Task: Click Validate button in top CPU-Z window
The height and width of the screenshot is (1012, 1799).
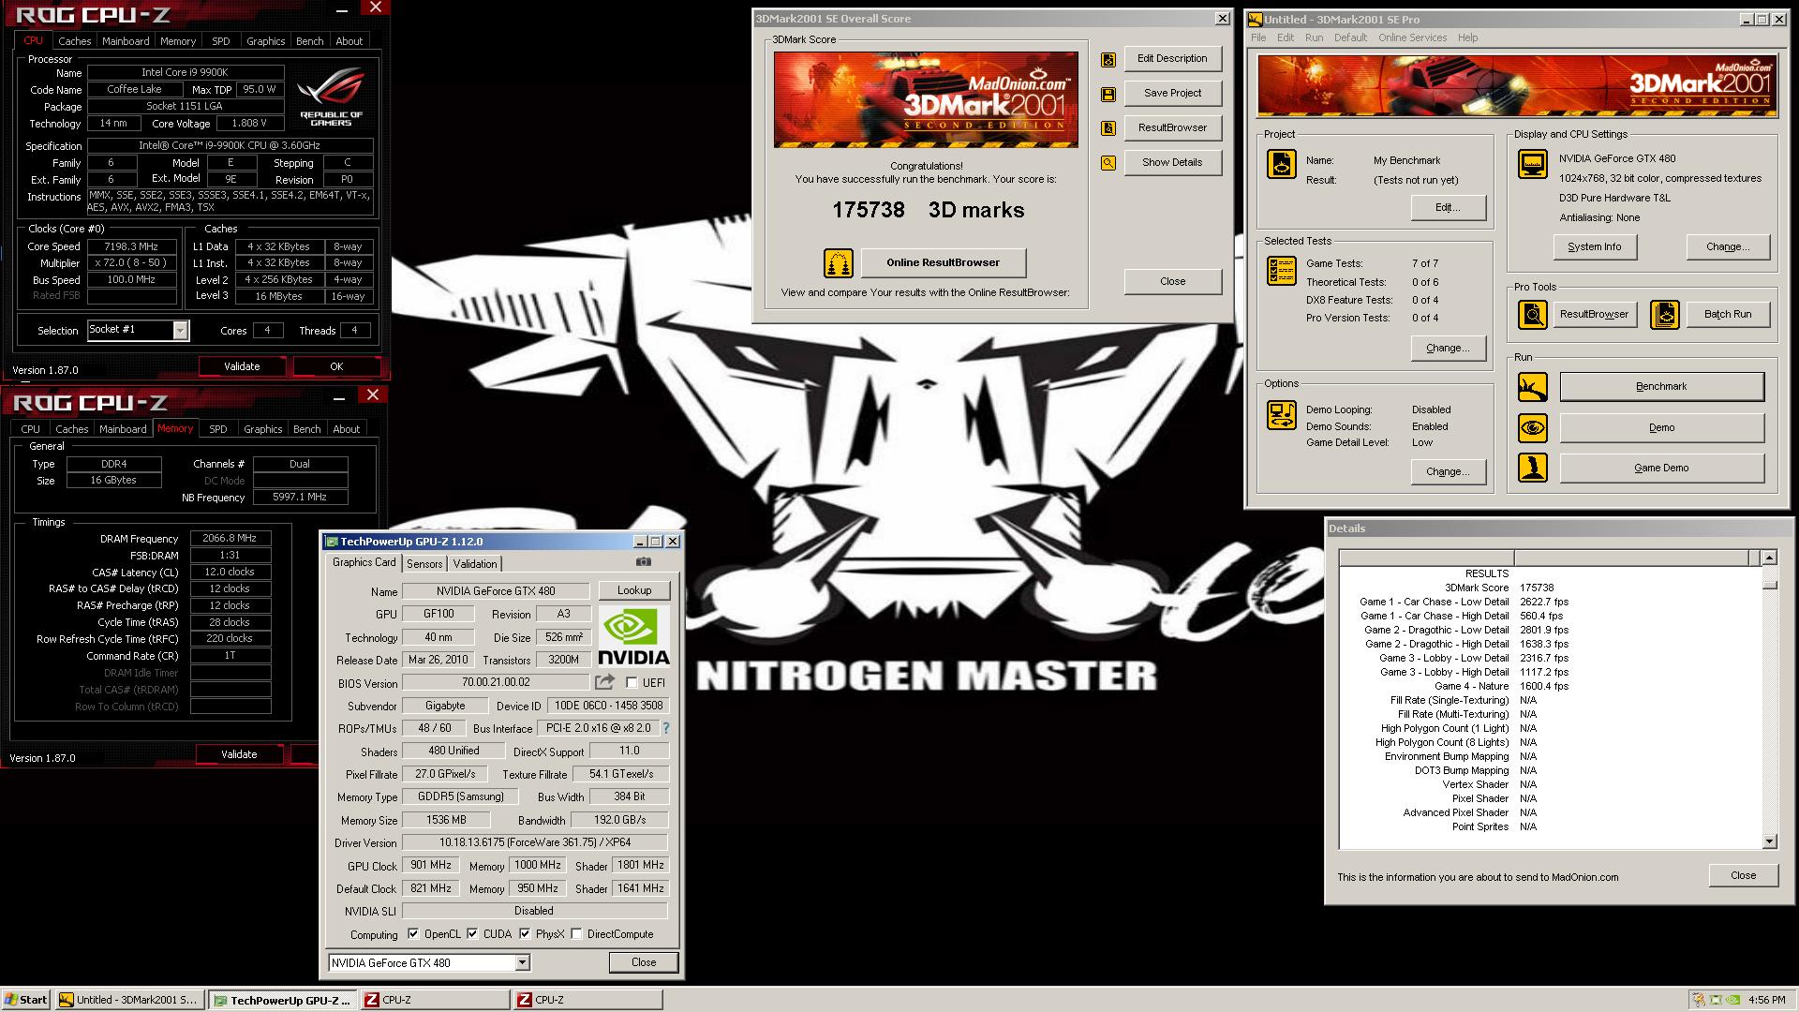Action: [x=242, y=366]
